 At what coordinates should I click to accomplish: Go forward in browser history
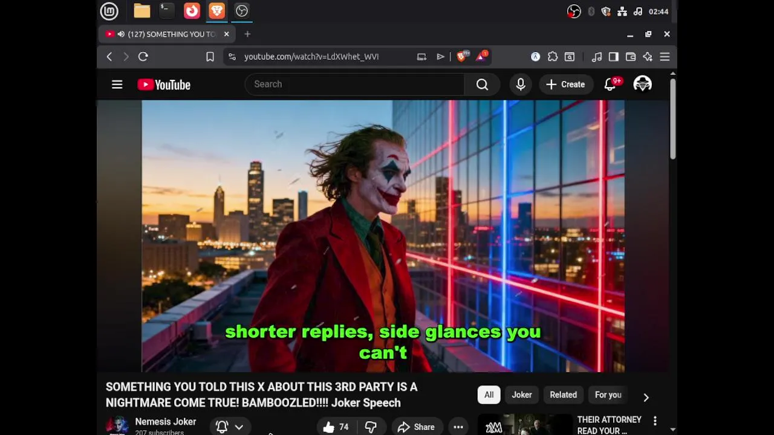click(126, 57)
